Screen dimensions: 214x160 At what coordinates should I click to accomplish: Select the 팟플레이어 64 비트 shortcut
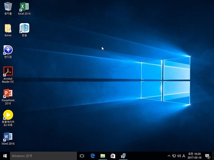click(8, 118)
